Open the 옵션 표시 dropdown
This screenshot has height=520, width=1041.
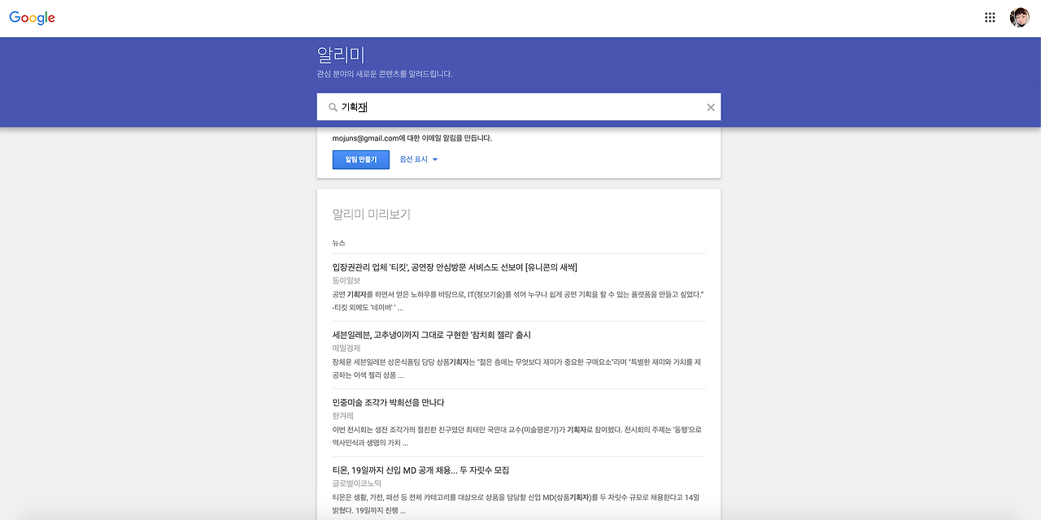(x=415, y=159)
